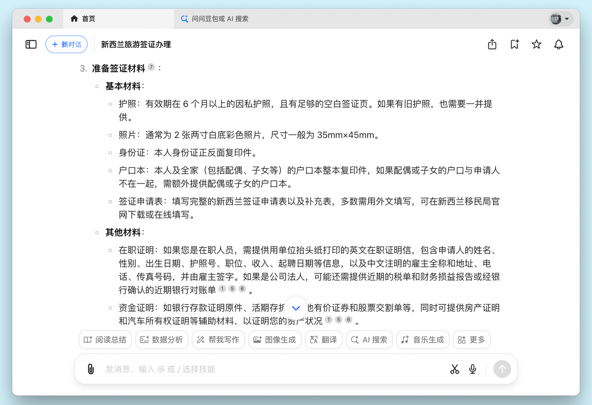
Task: Expand the 更多 skills menu
Action: pos(471,340)
